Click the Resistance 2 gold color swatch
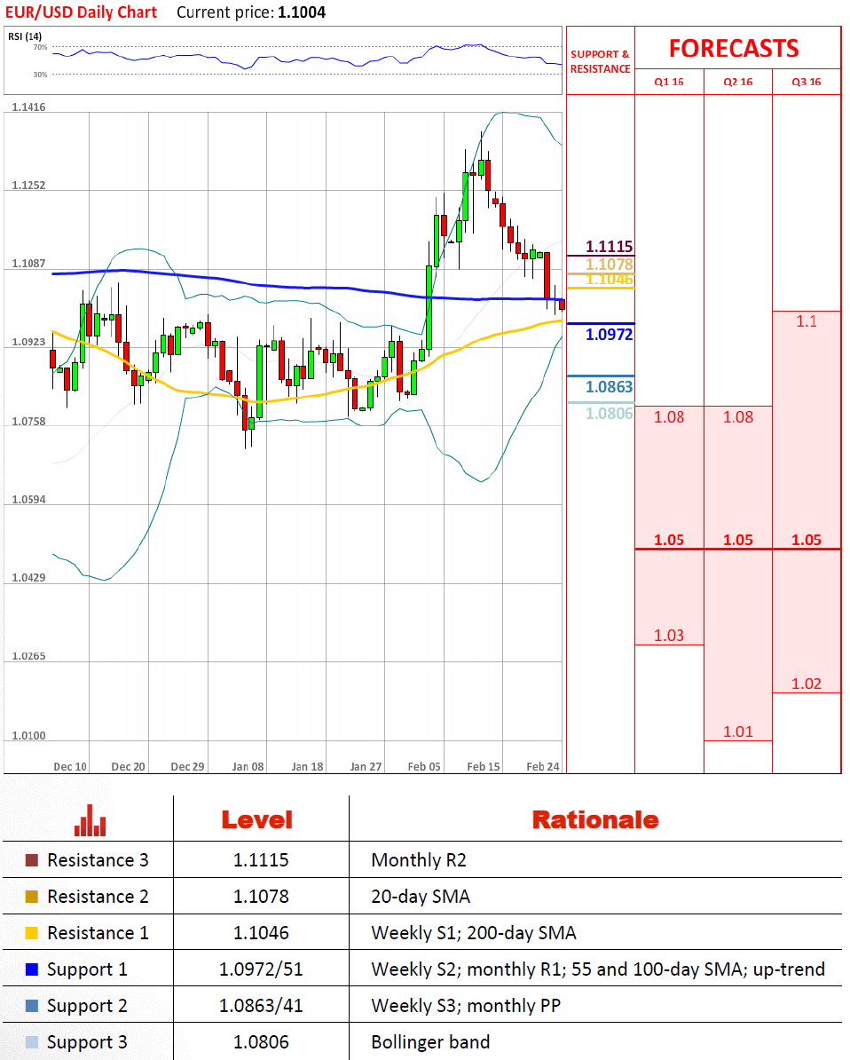Screen dimensions: 850x1060 [x=32, y=897]
